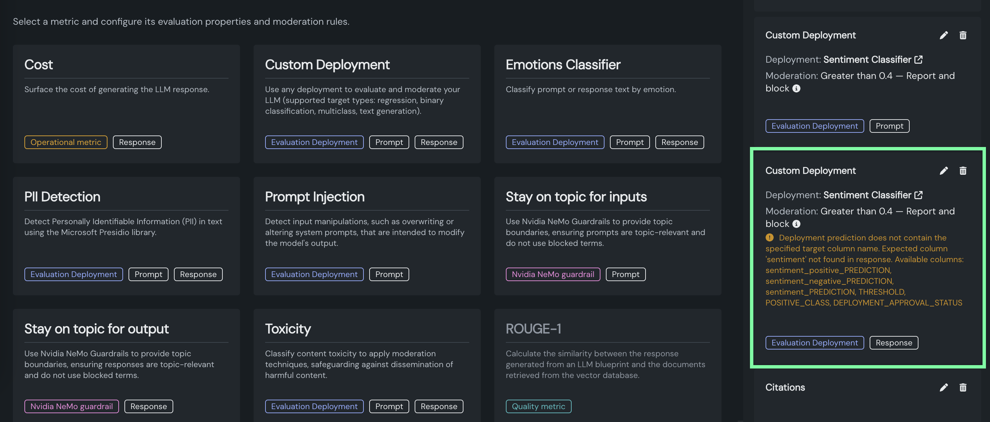The width and height of the screenshot is (990, 422).
Task: Select the PII Detection metric
Action: pos(126,236)
